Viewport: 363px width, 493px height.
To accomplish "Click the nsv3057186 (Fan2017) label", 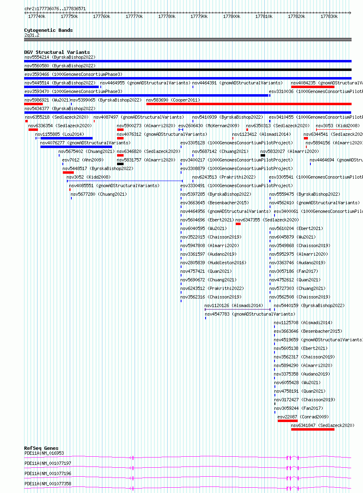I will (x=294, y=271).
